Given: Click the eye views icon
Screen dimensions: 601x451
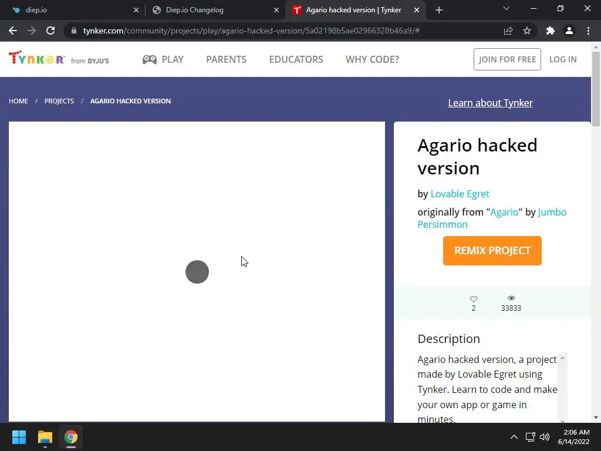Looking at the screenshot, I should coord(511,298).
